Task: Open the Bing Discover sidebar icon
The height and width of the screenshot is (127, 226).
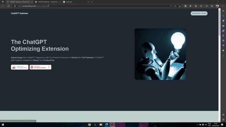Action: (x=223, y=16)
